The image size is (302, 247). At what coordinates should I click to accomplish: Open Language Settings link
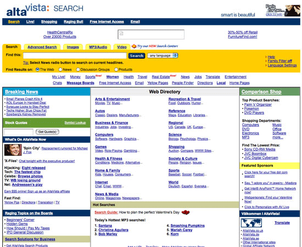[282, 65]
